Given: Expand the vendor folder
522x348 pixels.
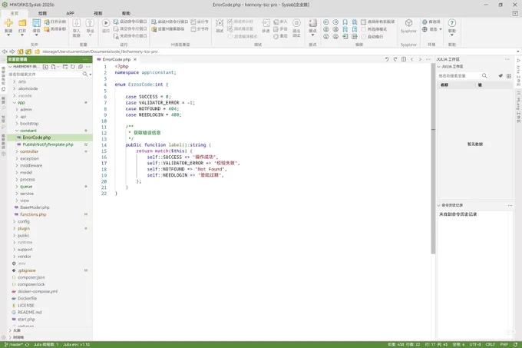Looking at the screenshot, I should [15, 257].
